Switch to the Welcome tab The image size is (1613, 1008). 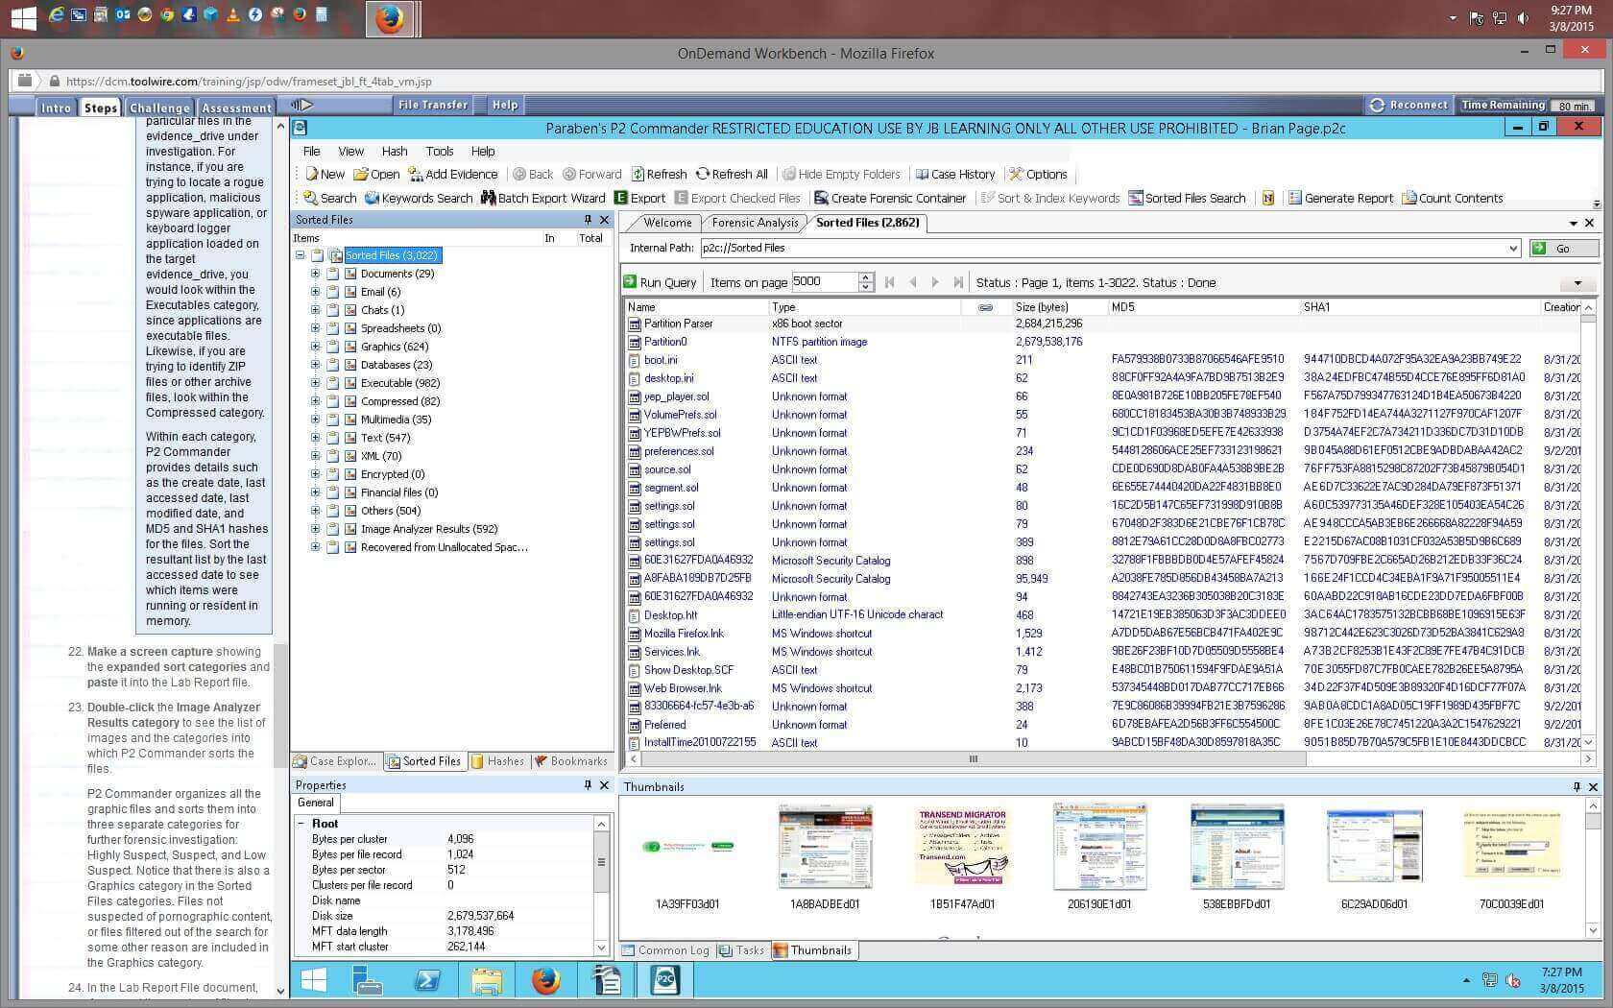tap(667, 223)
